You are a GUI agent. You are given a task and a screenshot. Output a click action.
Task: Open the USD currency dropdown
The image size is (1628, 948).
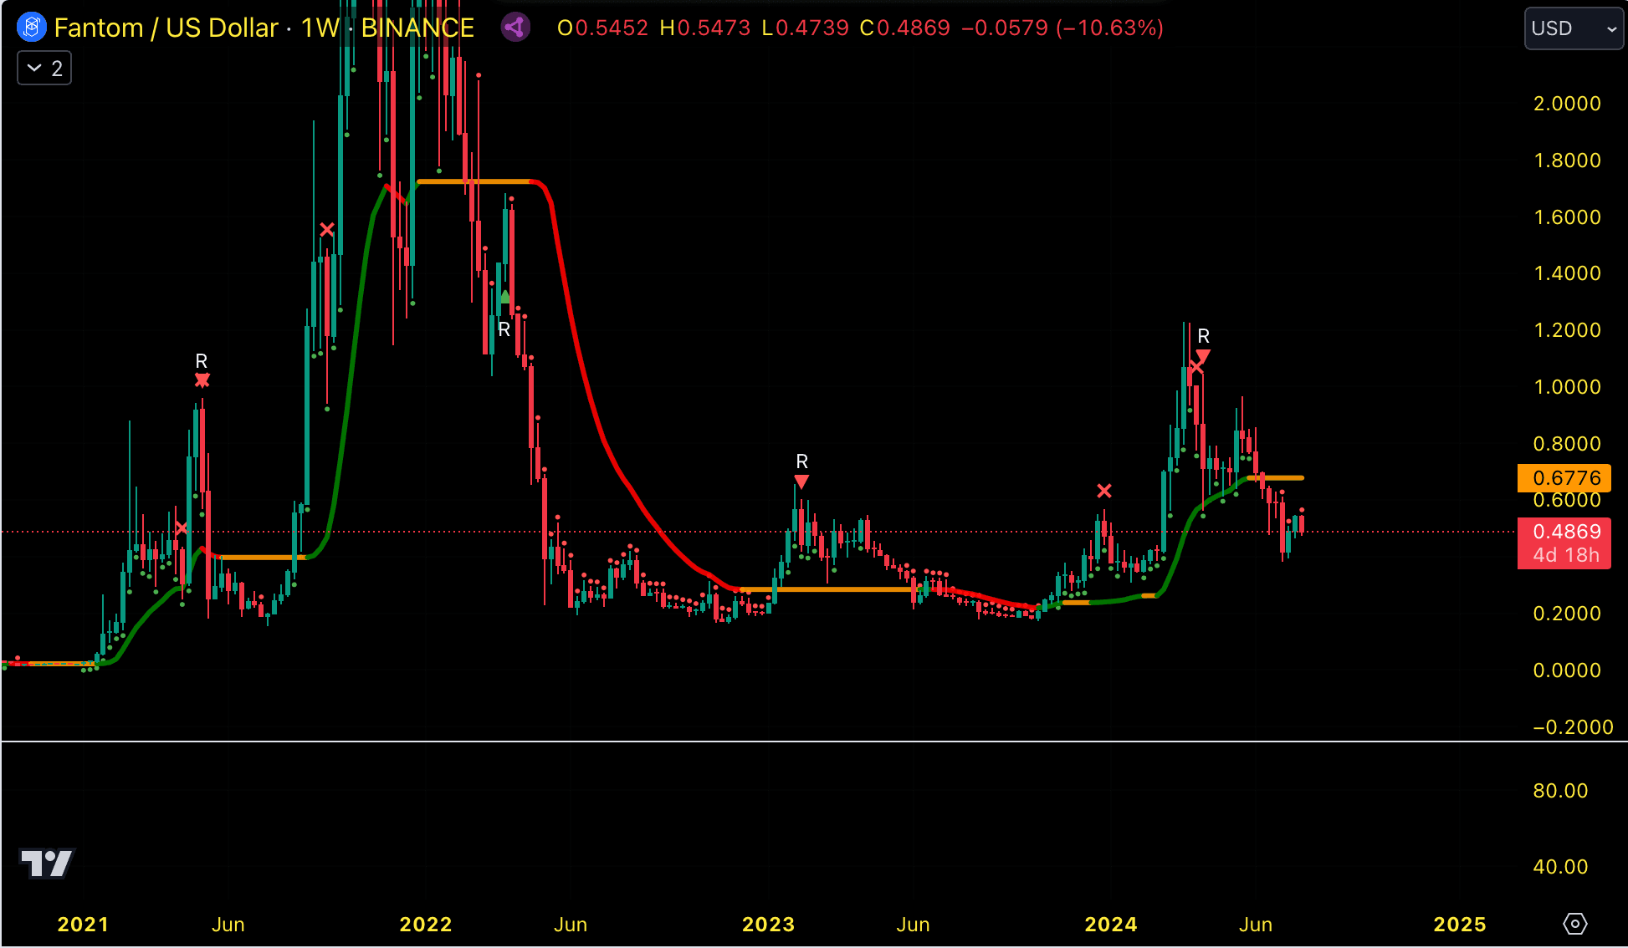point(1573,28)
